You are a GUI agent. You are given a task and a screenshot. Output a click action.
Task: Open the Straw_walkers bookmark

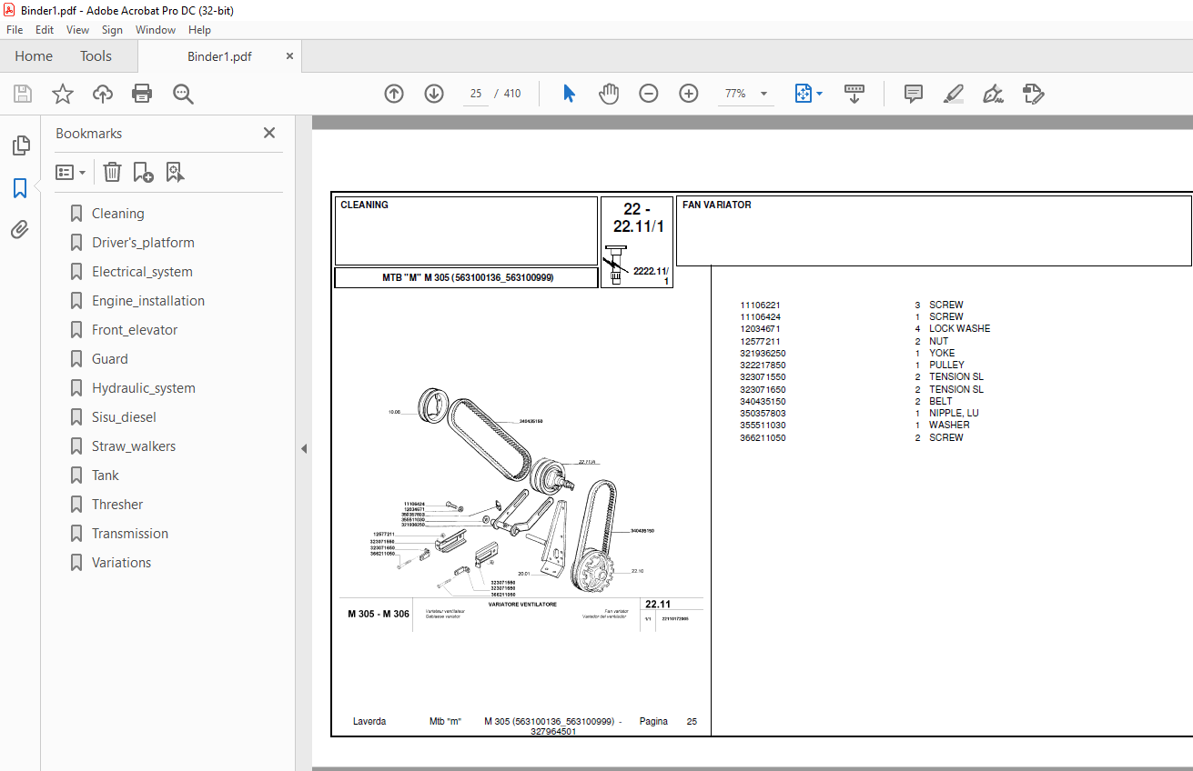tap(134, 446)
